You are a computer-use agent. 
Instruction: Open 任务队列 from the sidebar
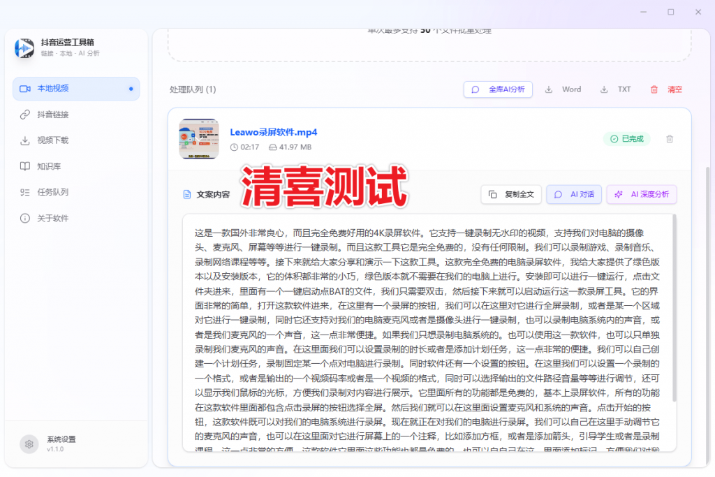point(52,192)
